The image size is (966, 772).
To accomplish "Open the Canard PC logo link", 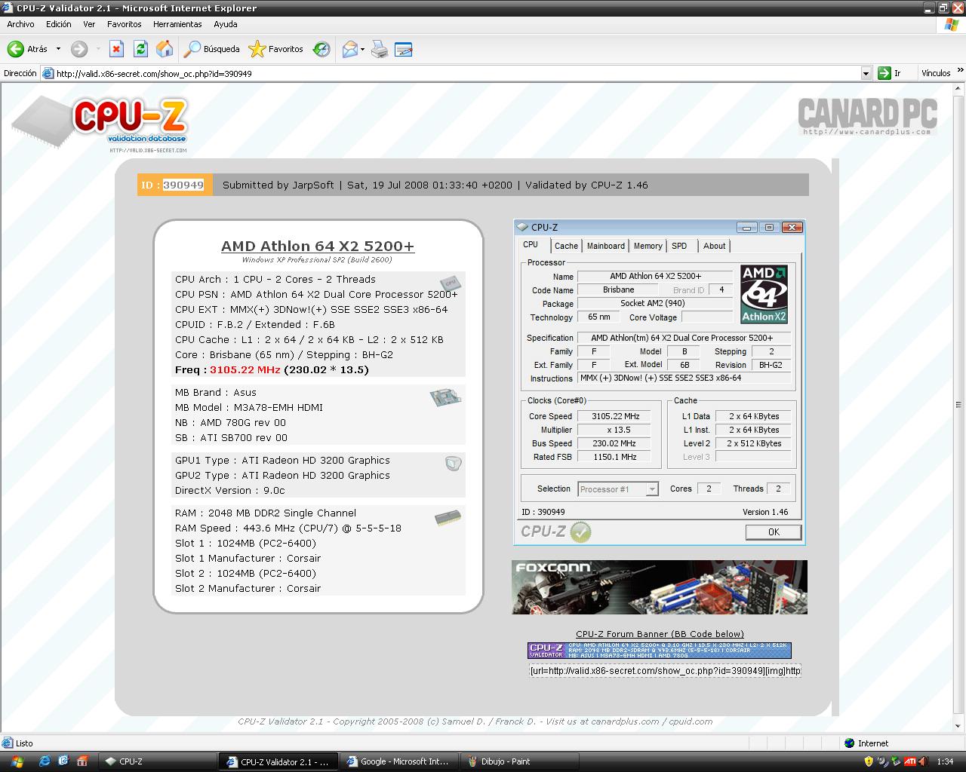I will pos(867,116).
